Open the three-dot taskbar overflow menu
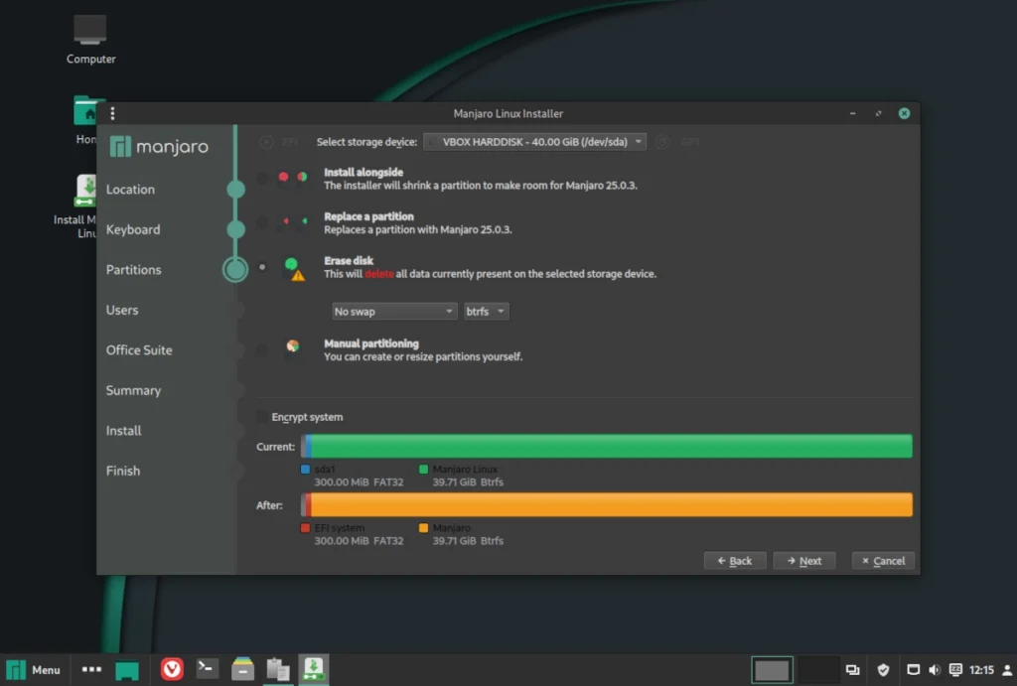Screen dimensions: 1017x686 (x=91, y=669)
